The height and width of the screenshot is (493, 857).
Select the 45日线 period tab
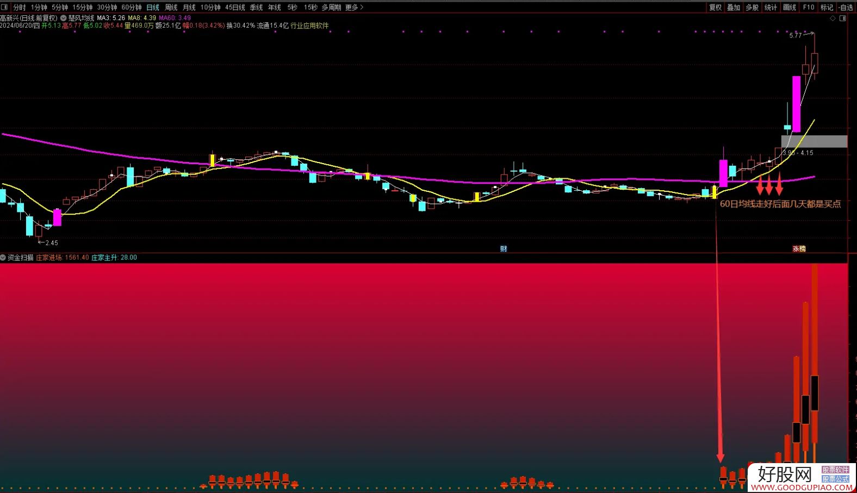pyautogui.click(x=235, y=7)
